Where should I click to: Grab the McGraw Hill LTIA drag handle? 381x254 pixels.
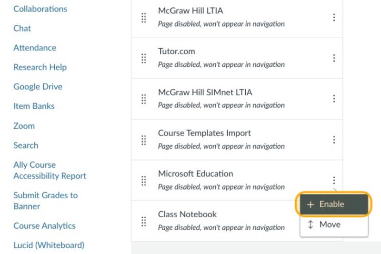(x=144, y=18)
